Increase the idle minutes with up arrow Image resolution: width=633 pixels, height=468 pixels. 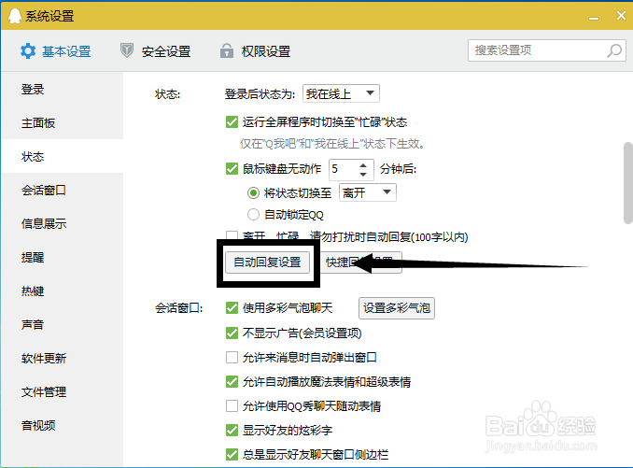click(363, 165)
